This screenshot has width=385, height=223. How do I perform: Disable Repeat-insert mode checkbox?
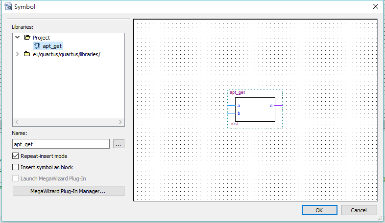(16, 156)
